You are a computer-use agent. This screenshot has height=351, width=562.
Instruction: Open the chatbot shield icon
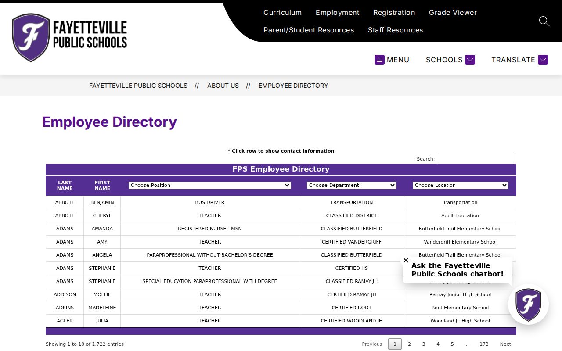point(528,304)
